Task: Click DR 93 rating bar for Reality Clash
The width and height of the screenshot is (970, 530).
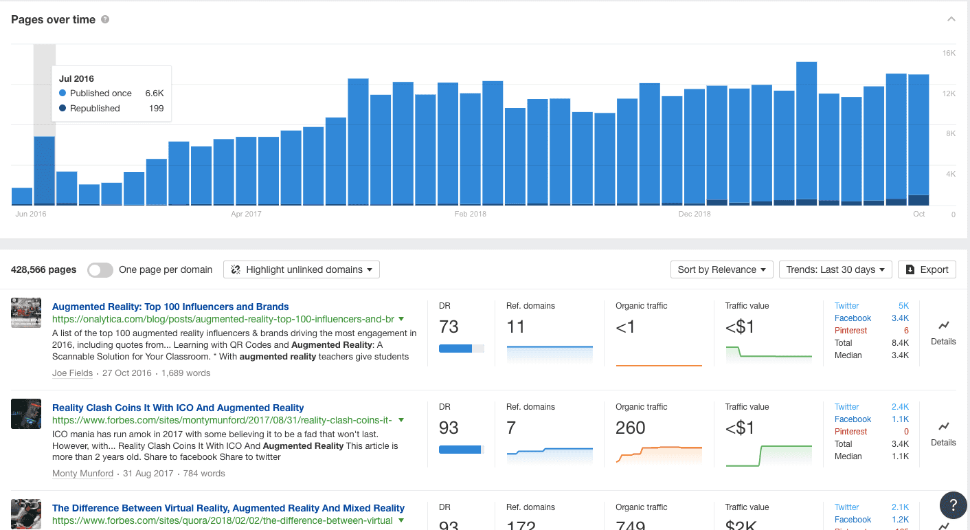Action: tap(461, 450)
